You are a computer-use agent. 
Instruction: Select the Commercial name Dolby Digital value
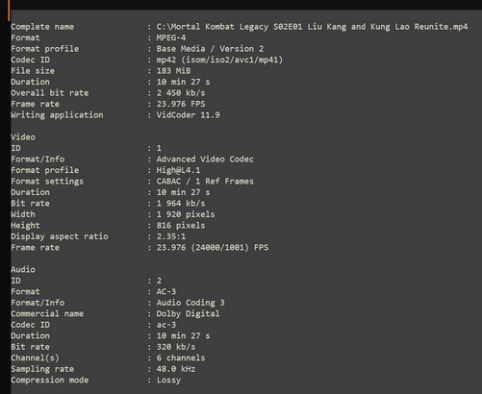pos(188,313)
